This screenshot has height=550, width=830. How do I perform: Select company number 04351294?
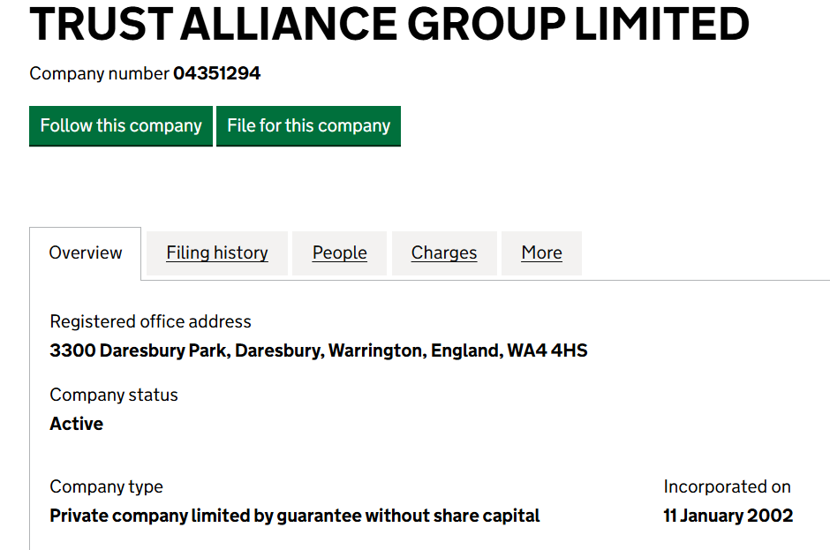(x=217, y=73)
